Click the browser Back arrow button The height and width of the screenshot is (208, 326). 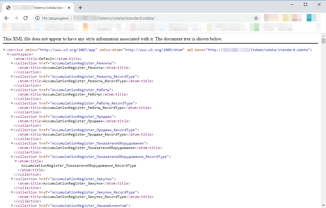[x=7, y=18]
